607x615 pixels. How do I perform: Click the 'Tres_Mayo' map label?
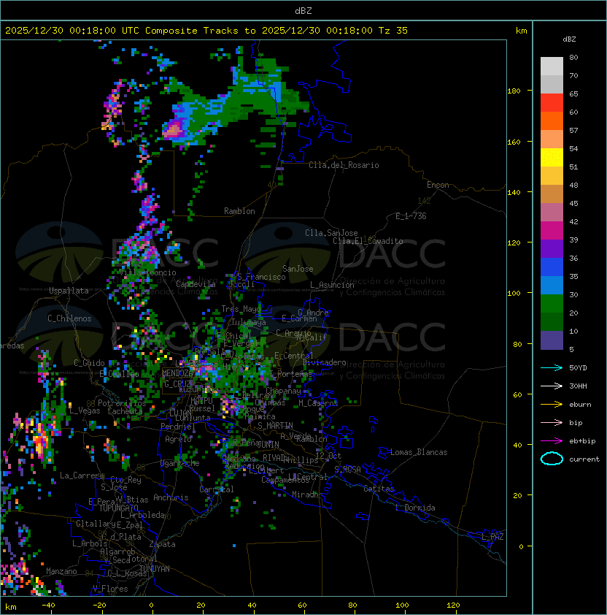241,309
